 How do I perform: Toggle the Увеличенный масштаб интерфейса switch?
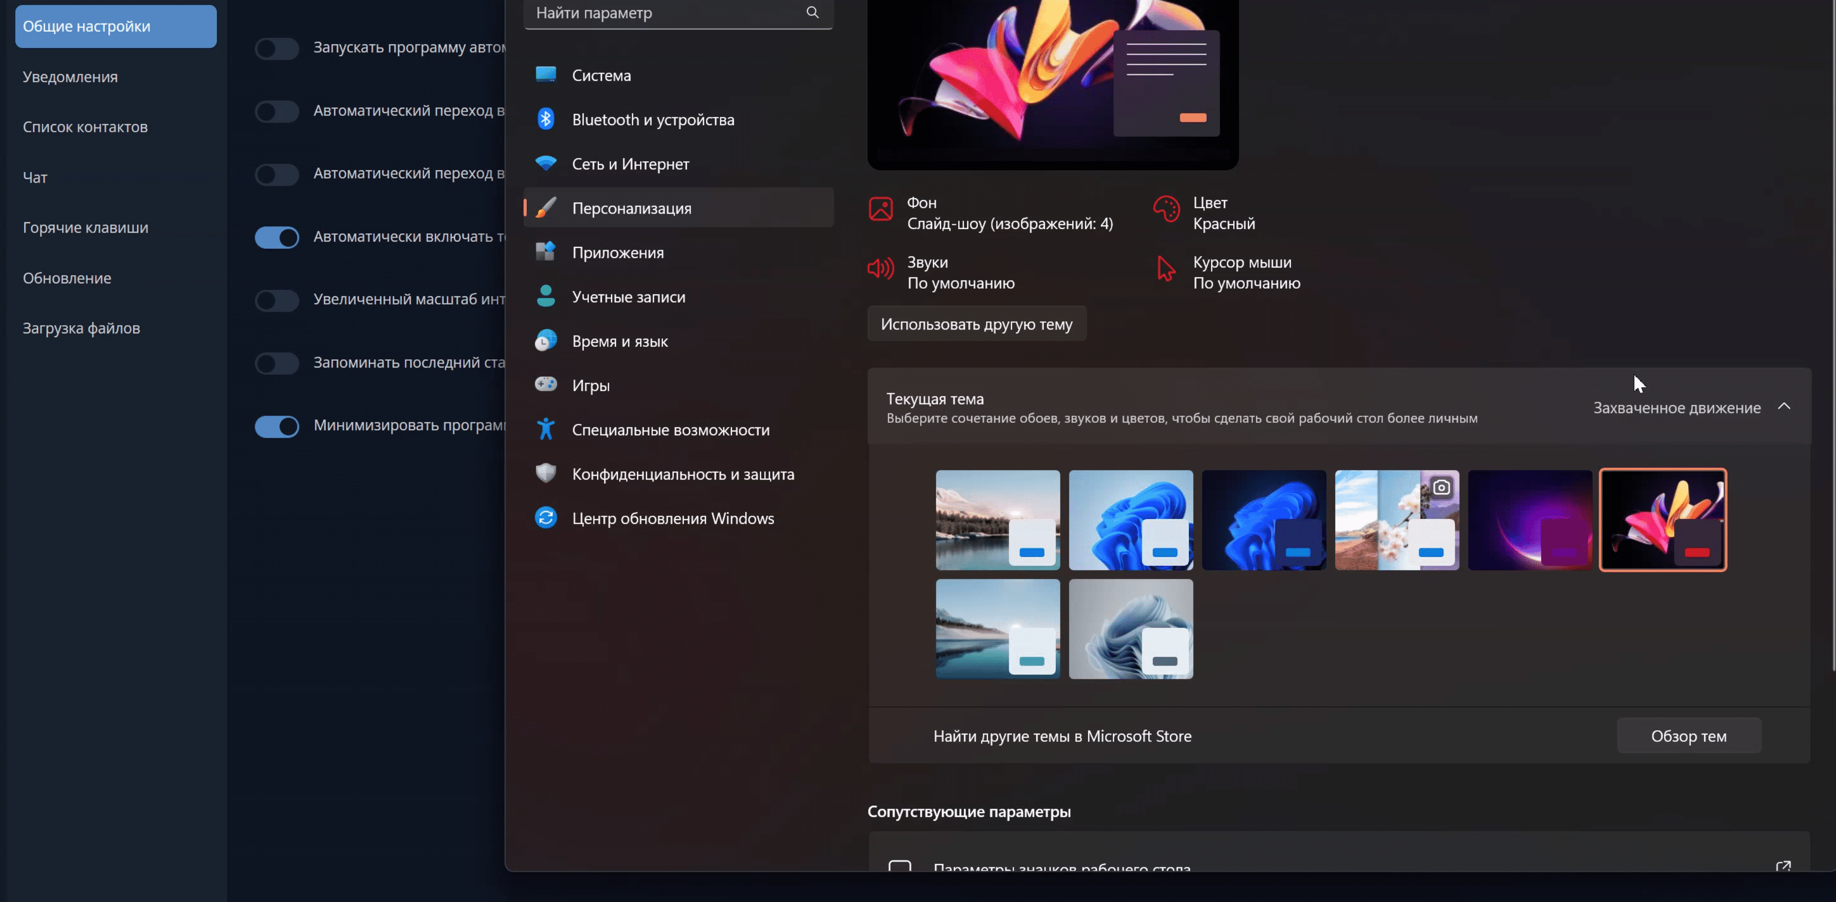click(276, 301)
